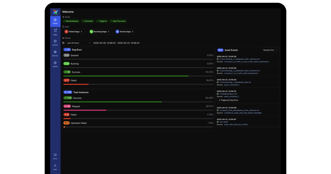This screenshot has height=174, width=331.
Task: Open source asset_produces_1 link
Action: tap(231, 96)
